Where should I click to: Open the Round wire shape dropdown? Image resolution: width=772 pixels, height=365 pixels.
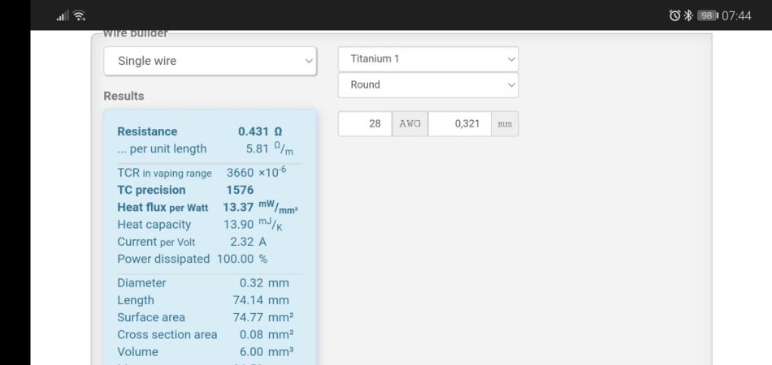click(427, 85)
